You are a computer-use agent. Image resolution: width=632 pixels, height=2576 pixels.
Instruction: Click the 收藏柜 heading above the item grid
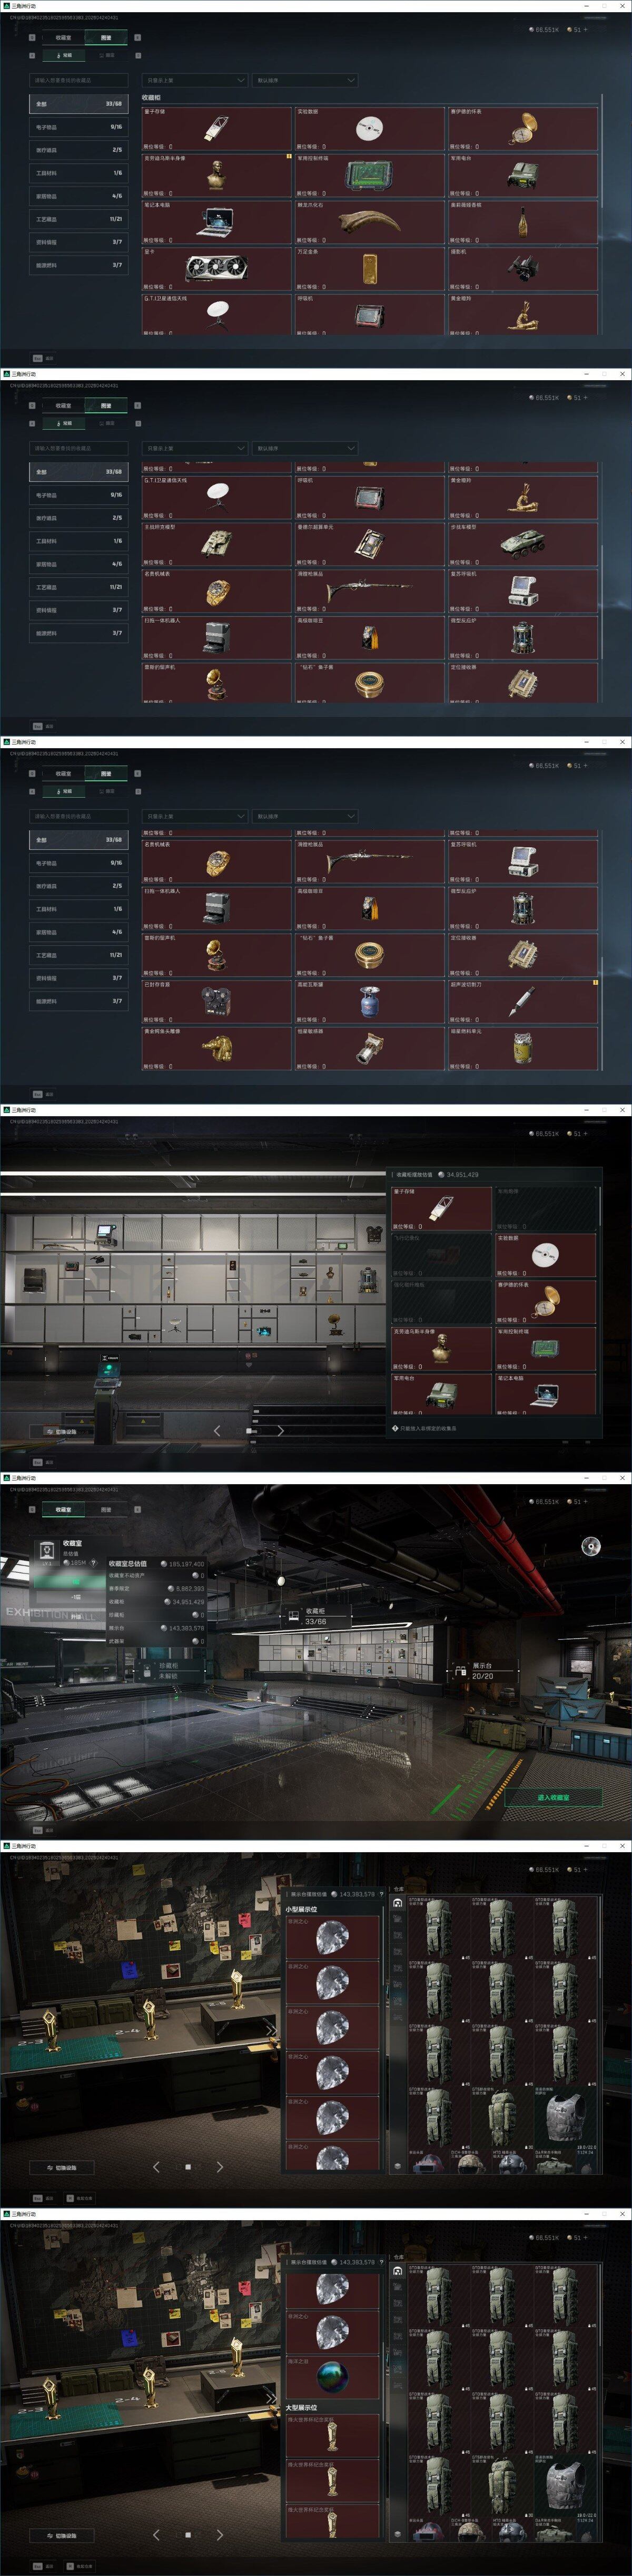151,98
